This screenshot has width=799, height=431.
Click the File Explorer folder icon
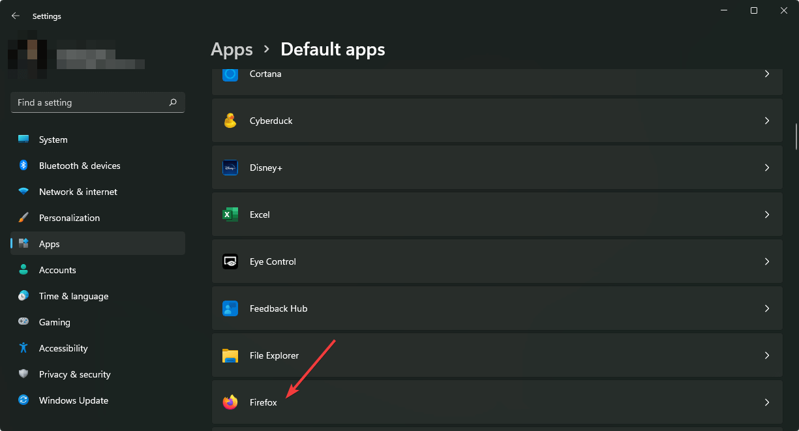point(230,355)
